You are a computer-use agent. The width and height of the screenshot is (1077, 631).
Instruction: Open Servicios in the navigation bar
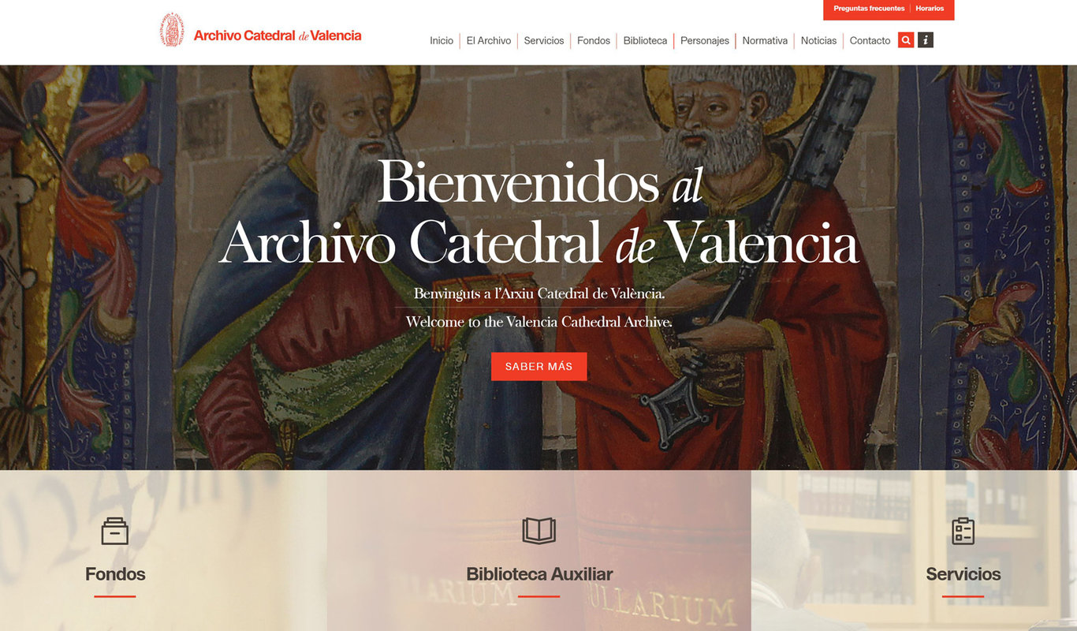coord(544,40)
